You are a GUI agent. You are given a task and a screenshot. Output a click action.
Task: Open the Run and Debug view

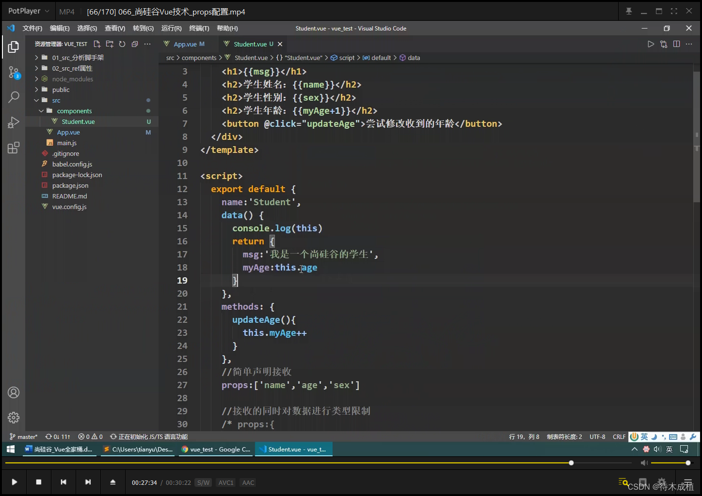(x=14, y=122)
